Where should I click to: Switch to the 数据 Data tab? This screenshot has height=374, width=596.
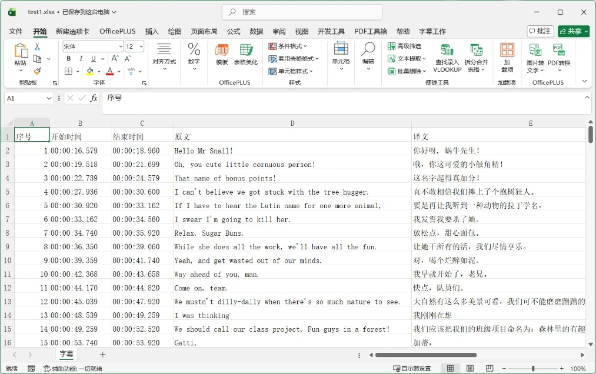[x=257, y=31]
